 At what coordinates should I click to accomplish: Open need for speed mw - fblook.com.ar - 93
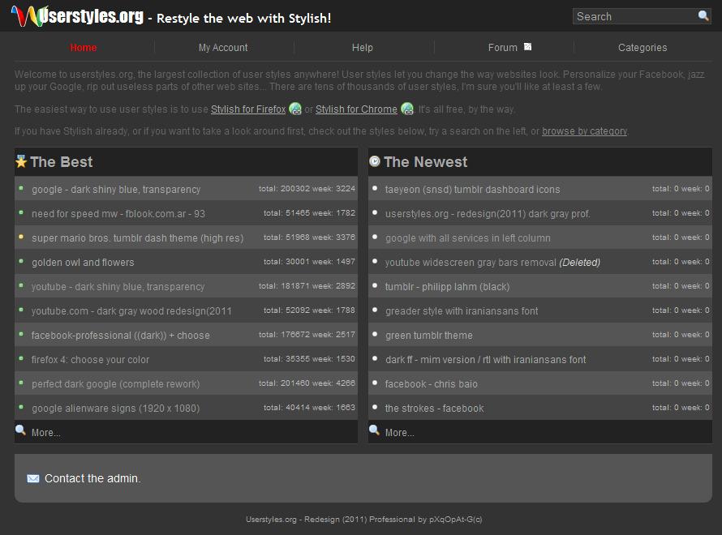(x=118, y=213)
